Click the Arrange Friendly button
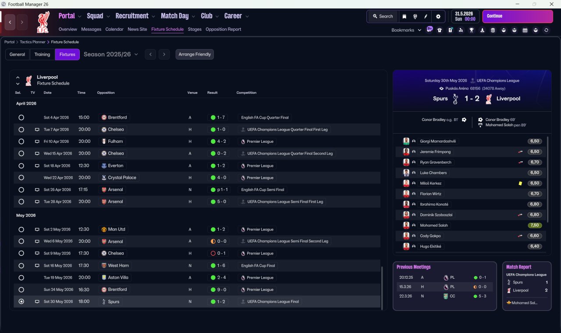Image resolution: width=561 pixels, height=333 pixels. pos(195,54)
